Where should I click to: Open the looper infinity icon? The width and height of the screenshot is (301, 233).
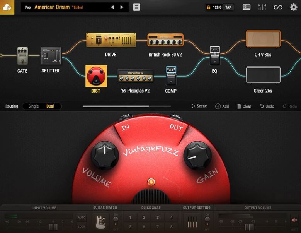[x=278, y=7]
